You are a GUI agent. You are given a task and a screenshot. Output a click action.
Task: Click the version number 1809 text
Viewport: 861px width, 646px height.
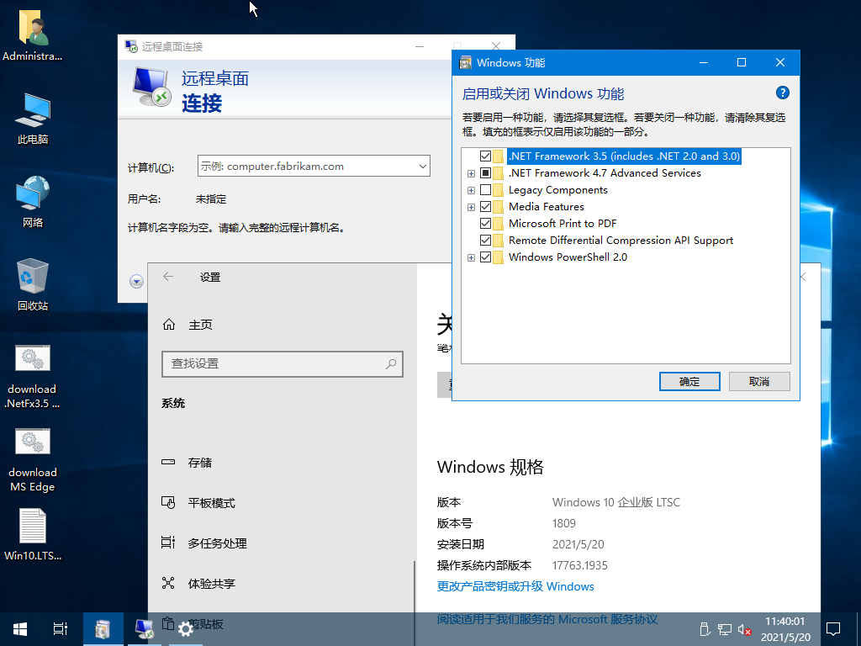564,523
